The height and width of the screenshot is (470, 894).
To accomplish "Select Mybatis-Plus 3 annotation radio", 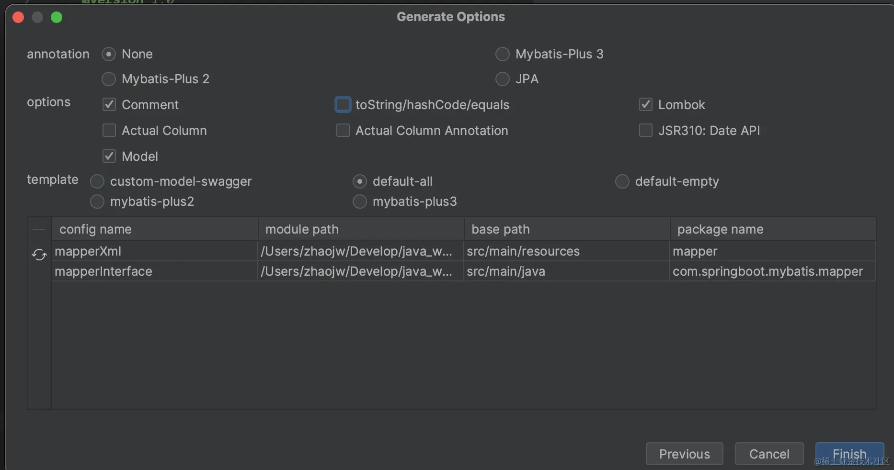I will 502,54.
